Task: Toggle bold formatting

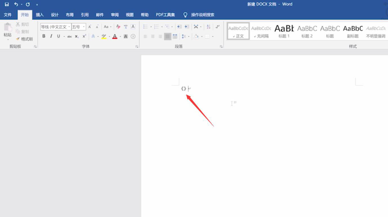Action: (x=44, y=36)
